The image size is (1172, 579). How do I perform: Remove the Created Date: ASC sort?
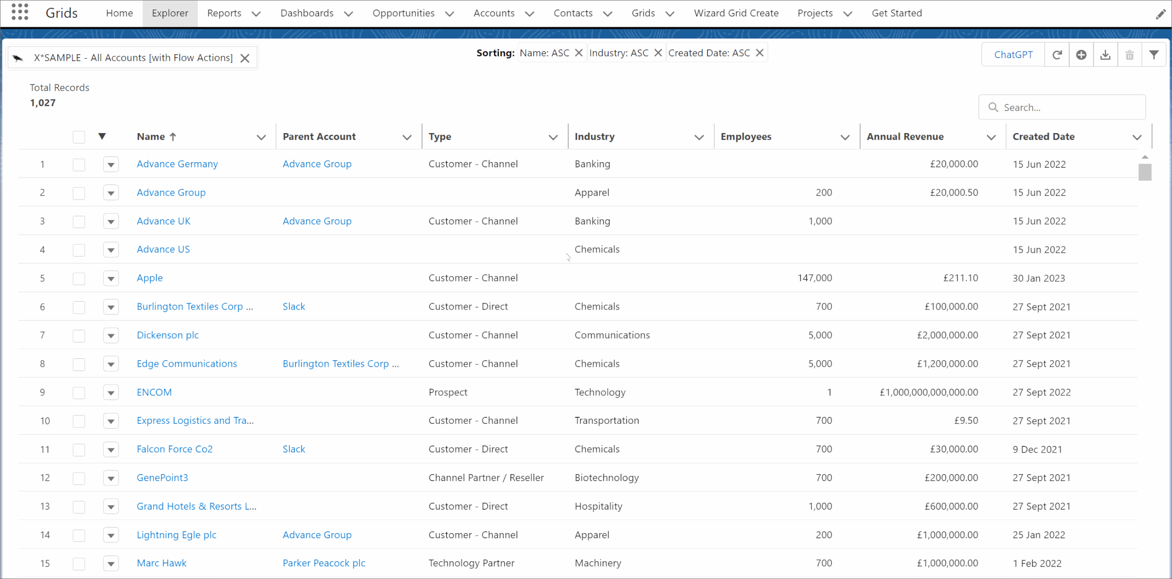pyautogui.click(x=759, y=53)
